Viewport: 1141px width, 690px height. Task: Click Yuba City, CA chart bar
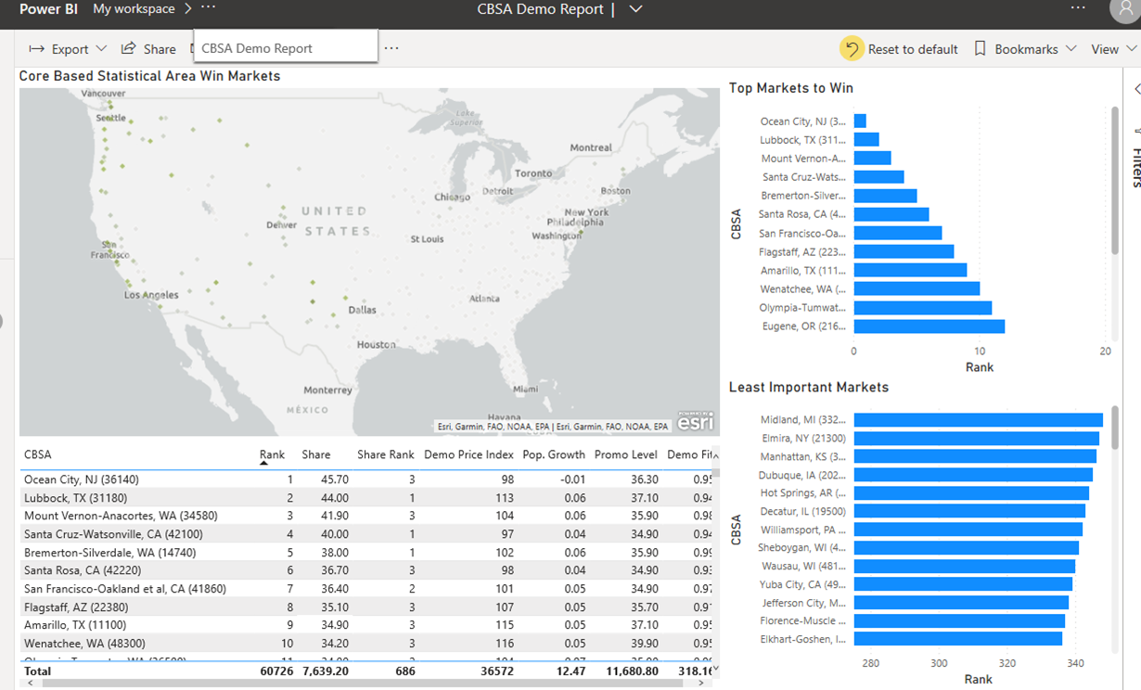963,584
